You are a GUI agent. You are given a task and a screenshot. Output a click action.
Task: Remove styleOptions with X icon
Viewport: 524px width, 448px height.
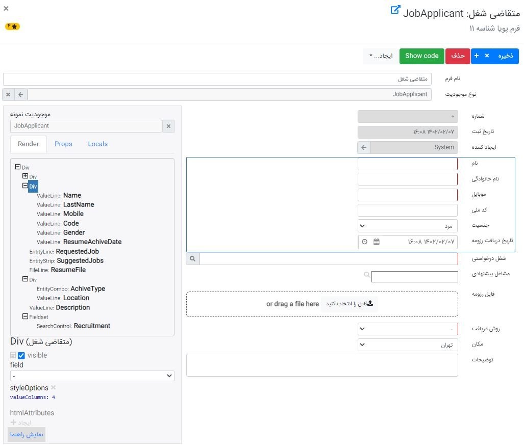[53, 387]
